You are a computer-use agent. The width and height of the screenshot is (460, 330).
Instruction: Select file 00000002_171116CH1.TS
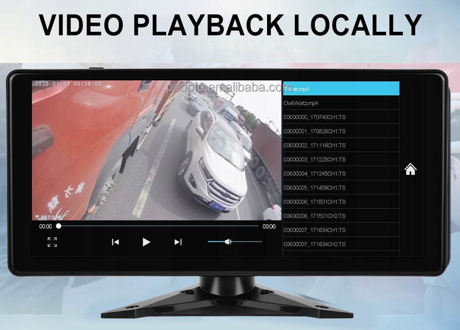coord(341,145)
